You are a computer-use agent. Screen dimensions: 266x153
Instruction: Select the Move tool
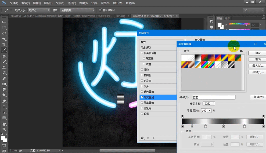pyautogui.click(x=4, y=22)
